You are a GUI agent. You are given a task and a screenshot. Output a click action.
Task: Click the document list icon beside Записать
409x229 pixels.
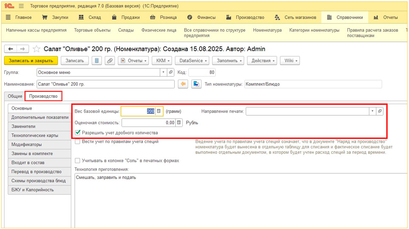(x=97, y=61)
